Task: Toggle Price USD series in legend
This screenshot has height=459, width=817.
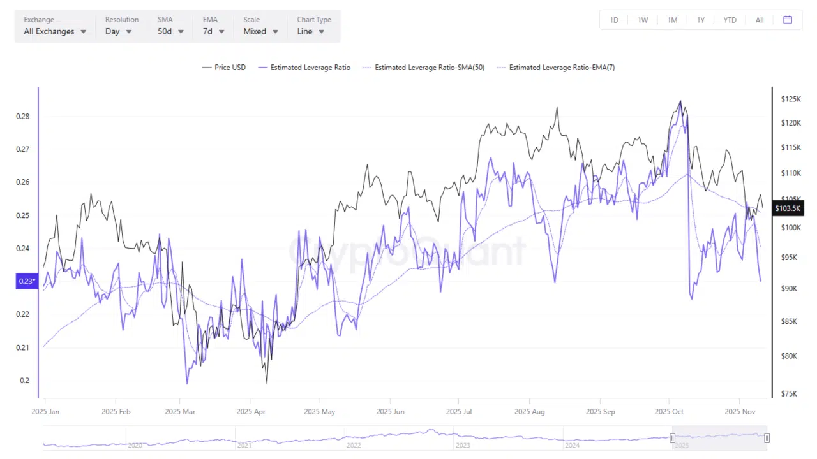Action: coord(223,68)
